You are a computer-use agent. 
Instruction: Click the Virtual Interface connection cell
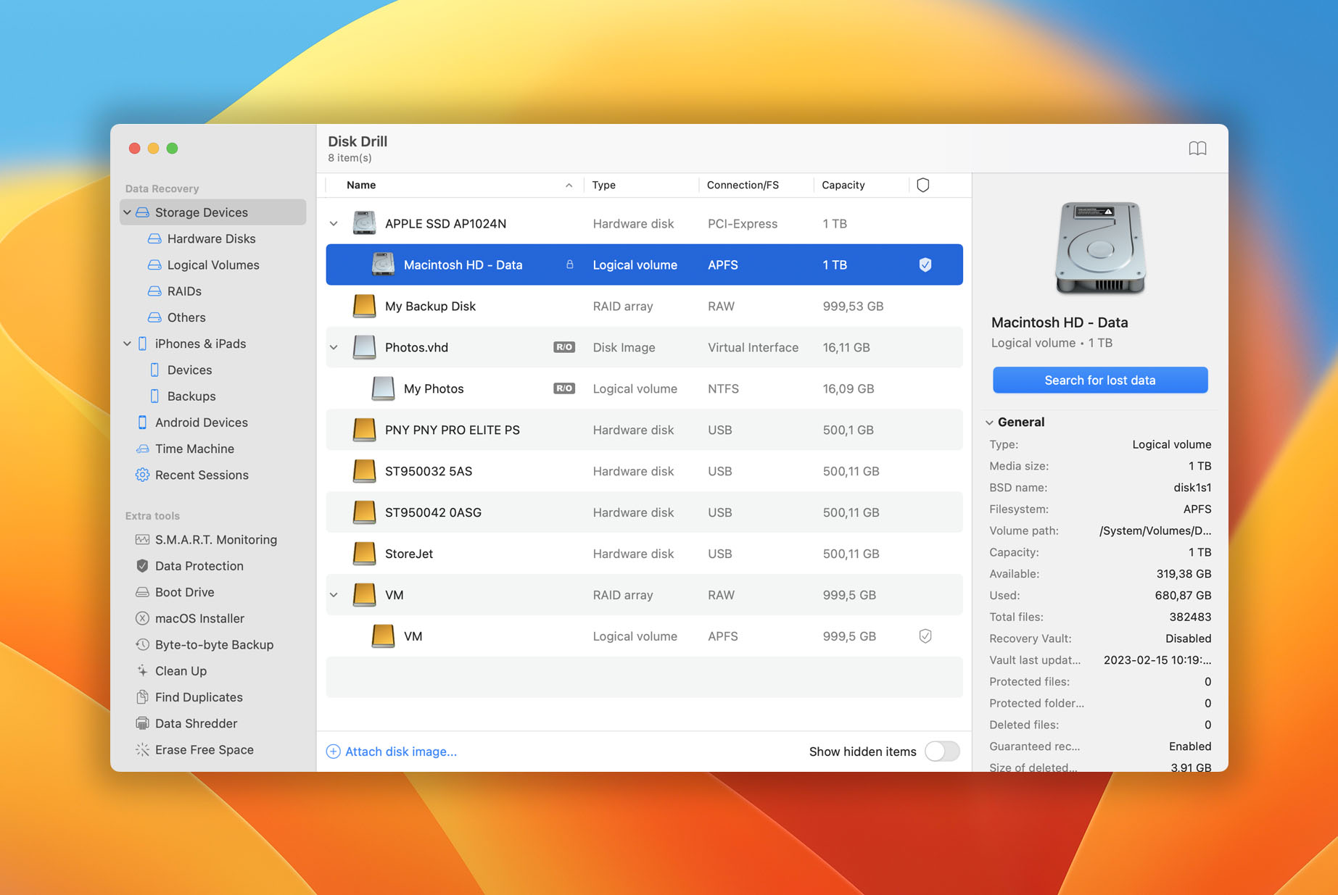[753, 347]
